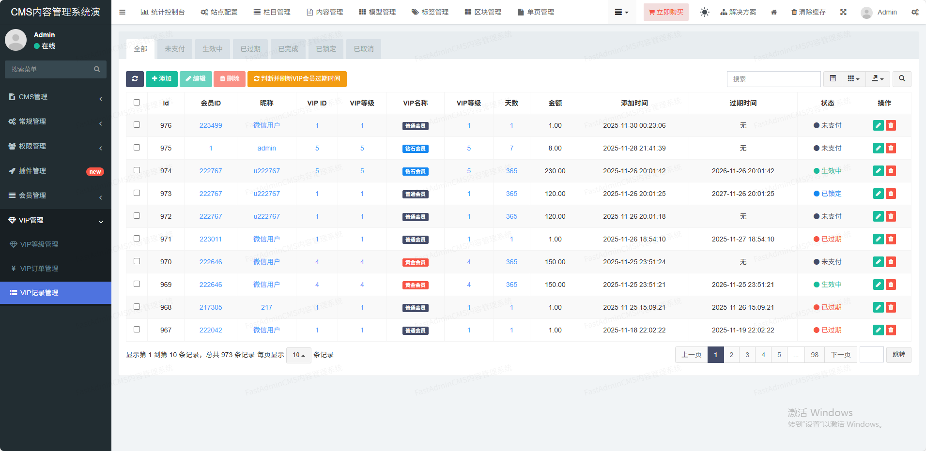Open the home page icon

(774, 12)
